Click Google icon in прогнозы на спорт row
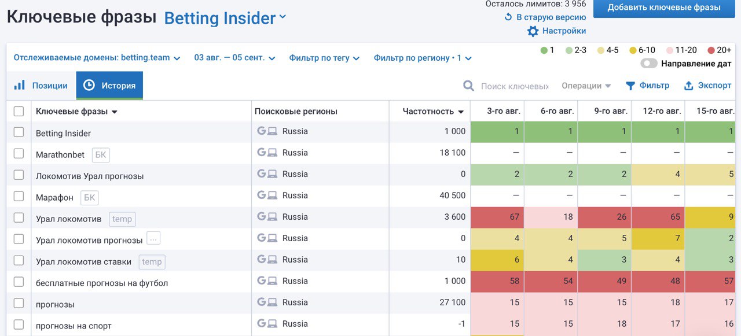Screen dimensions: 741x336 click(x=261, y=324)
